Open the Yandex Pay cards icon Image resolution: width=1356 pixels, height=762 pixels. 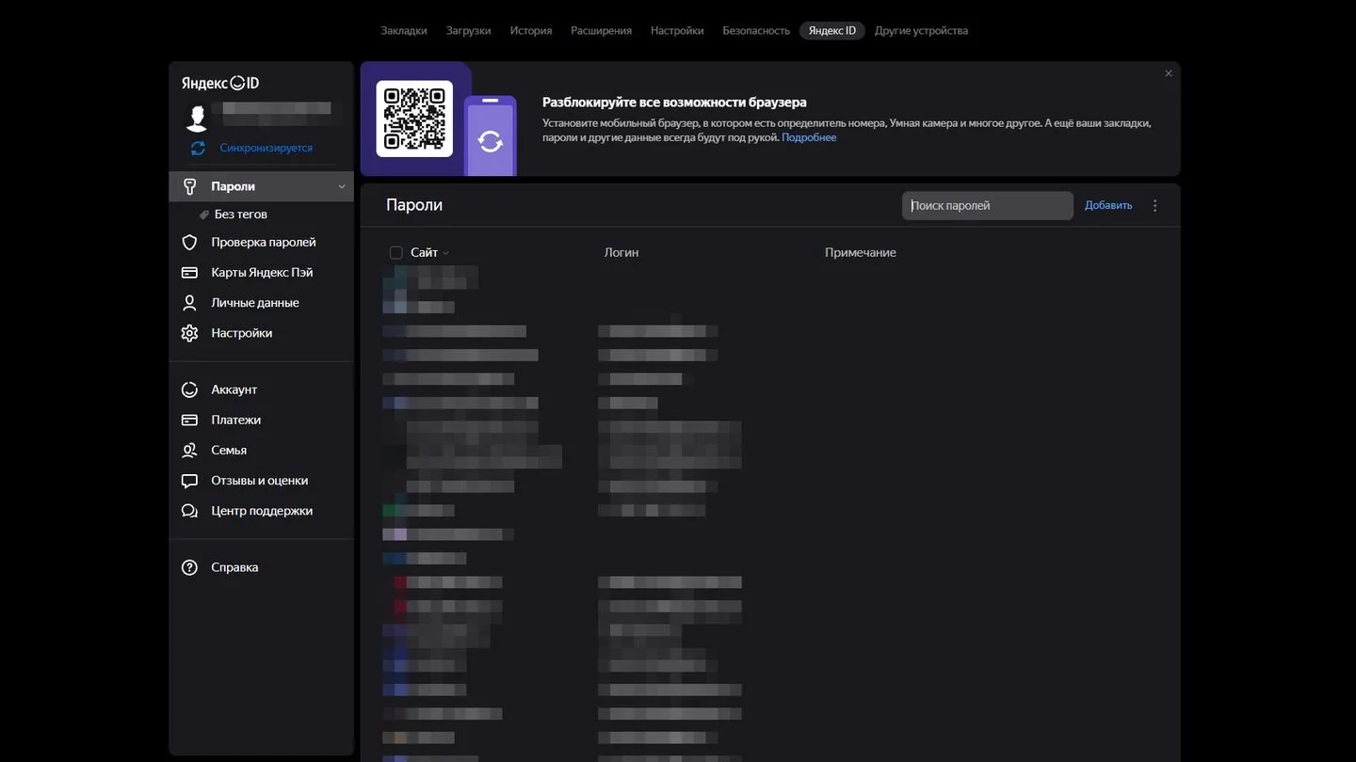pos(189,272)
